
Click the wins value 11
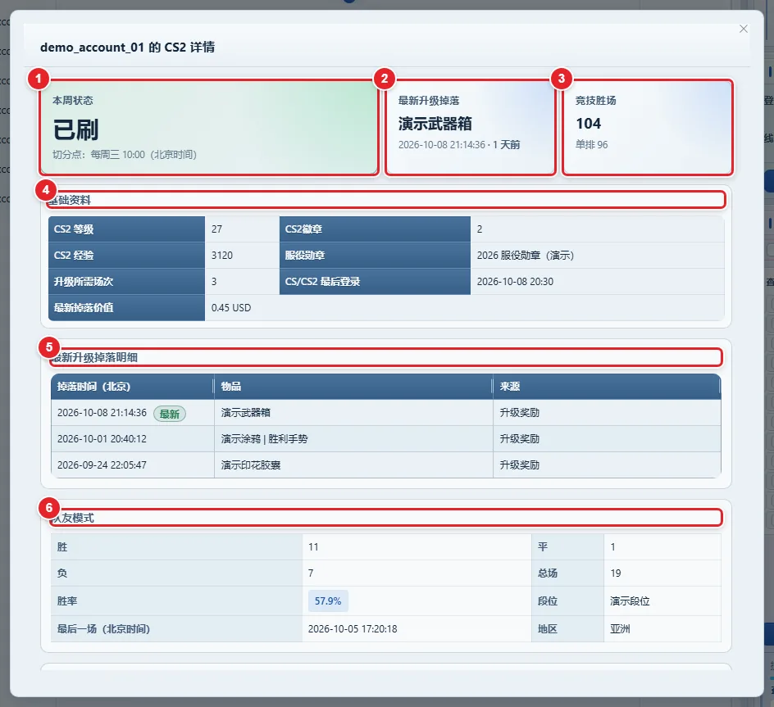(313, 546)
